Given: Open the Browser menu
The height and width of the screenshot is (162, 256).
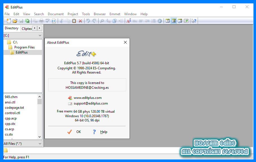Looking at the screenshot, I should click(x=100, y=14).
